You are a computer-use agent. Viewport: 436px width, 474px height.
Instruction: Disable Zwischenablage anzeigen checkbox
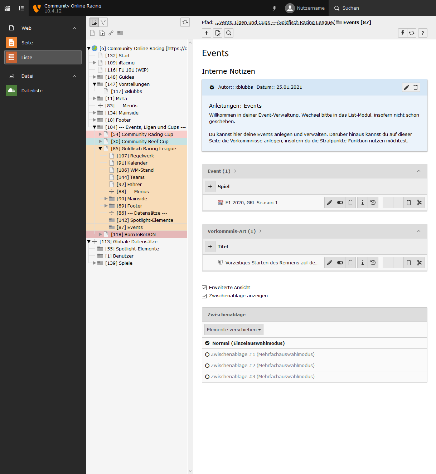tap(204, 296)
